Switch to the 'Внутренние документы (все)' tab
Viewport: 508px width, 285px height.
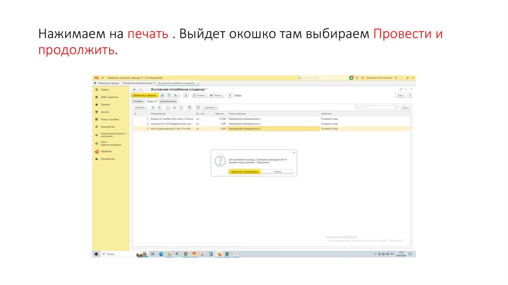pyautogui.click(x=138, y=83)
